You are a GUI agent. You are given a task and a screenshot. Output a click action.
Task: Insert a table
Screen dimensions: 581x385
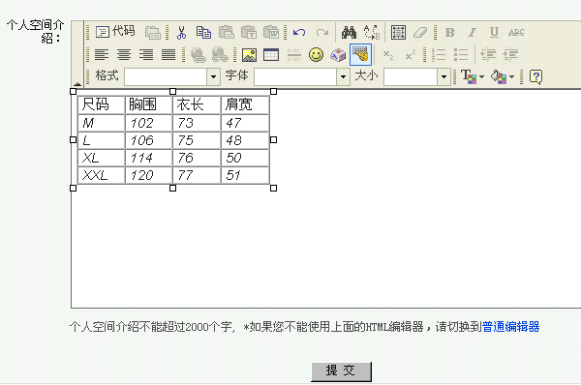tap(271, 55)
